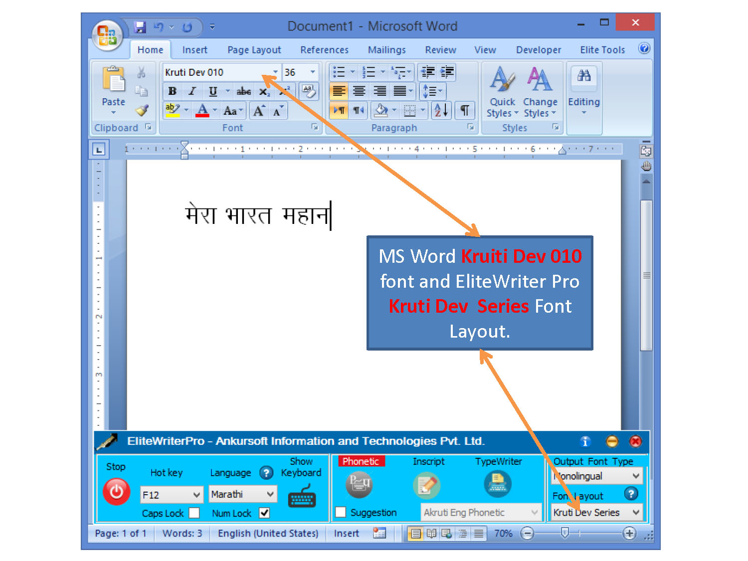The image size is (748, 561).
Task: Click the Save icon in Quick Access Toolbar
Action: tap(140, 27)
